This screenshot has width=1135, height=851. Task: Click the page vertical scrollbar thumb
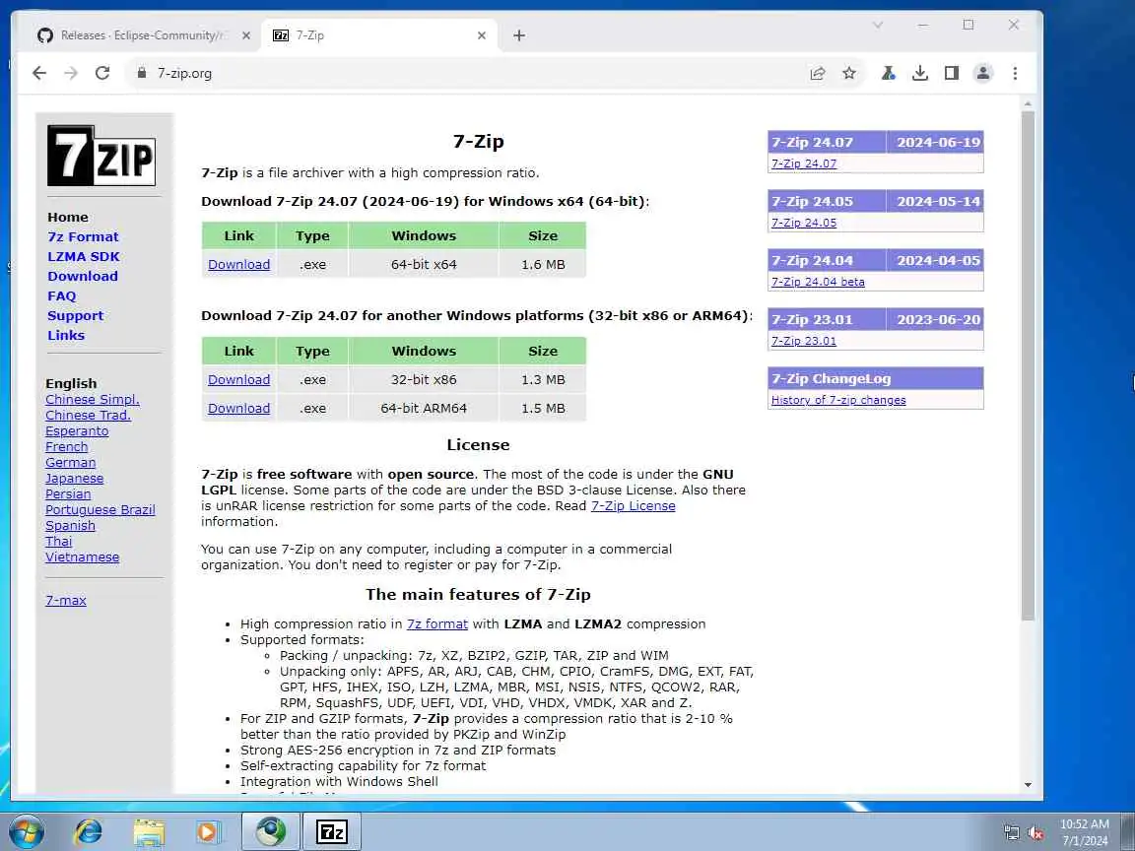click(1028, 365)
